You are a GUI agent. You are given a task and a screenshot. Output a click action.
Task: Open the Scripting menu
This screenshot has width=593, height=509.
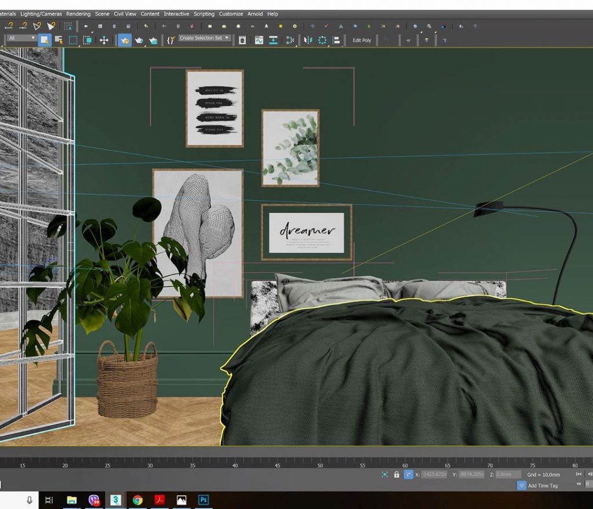pos(204,14)
